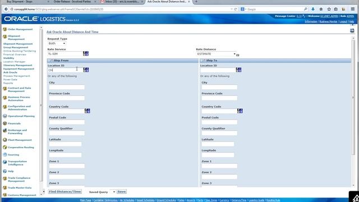Open Ship From Country Code lookup icon
The width and height of the screenshot is (359, 202).
click(x=88, y=111)
